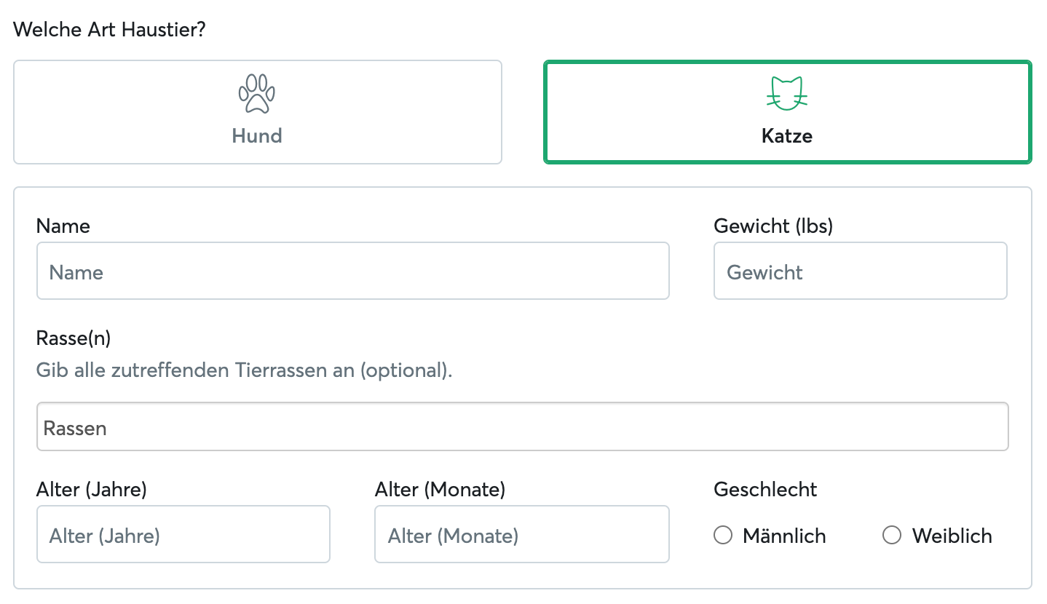The height and width of the screenshot is (604, 1047).
Task: Click the green cat icon
Action: [787, 93]
